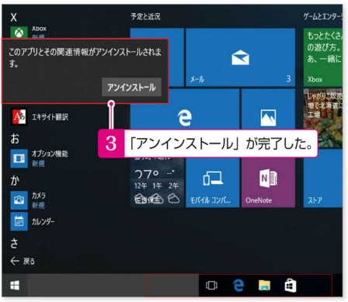Viewport: 348px width, 302px height.
Task: Open the モバイル コンパニオン tile
Action: (x=213, y=182)
